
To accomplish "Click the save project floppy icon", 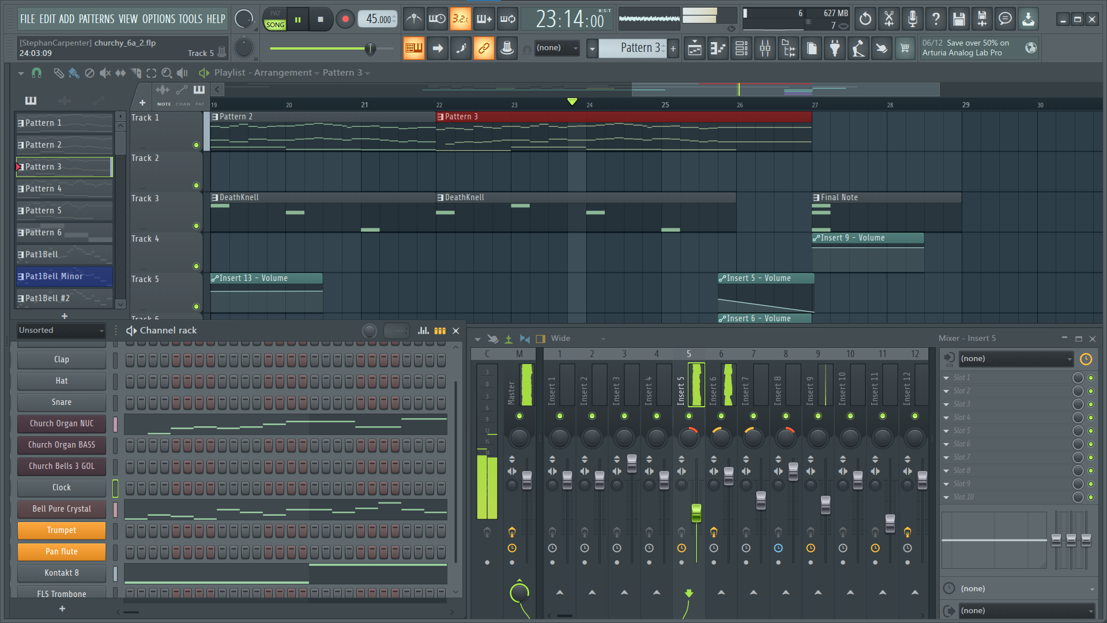I will tap(959, 19).
